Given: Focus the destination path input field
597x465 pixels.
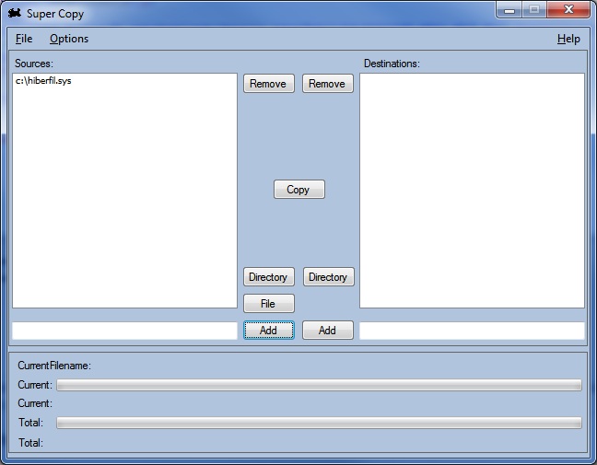Looking at the screenshot, I should [472, 331].
